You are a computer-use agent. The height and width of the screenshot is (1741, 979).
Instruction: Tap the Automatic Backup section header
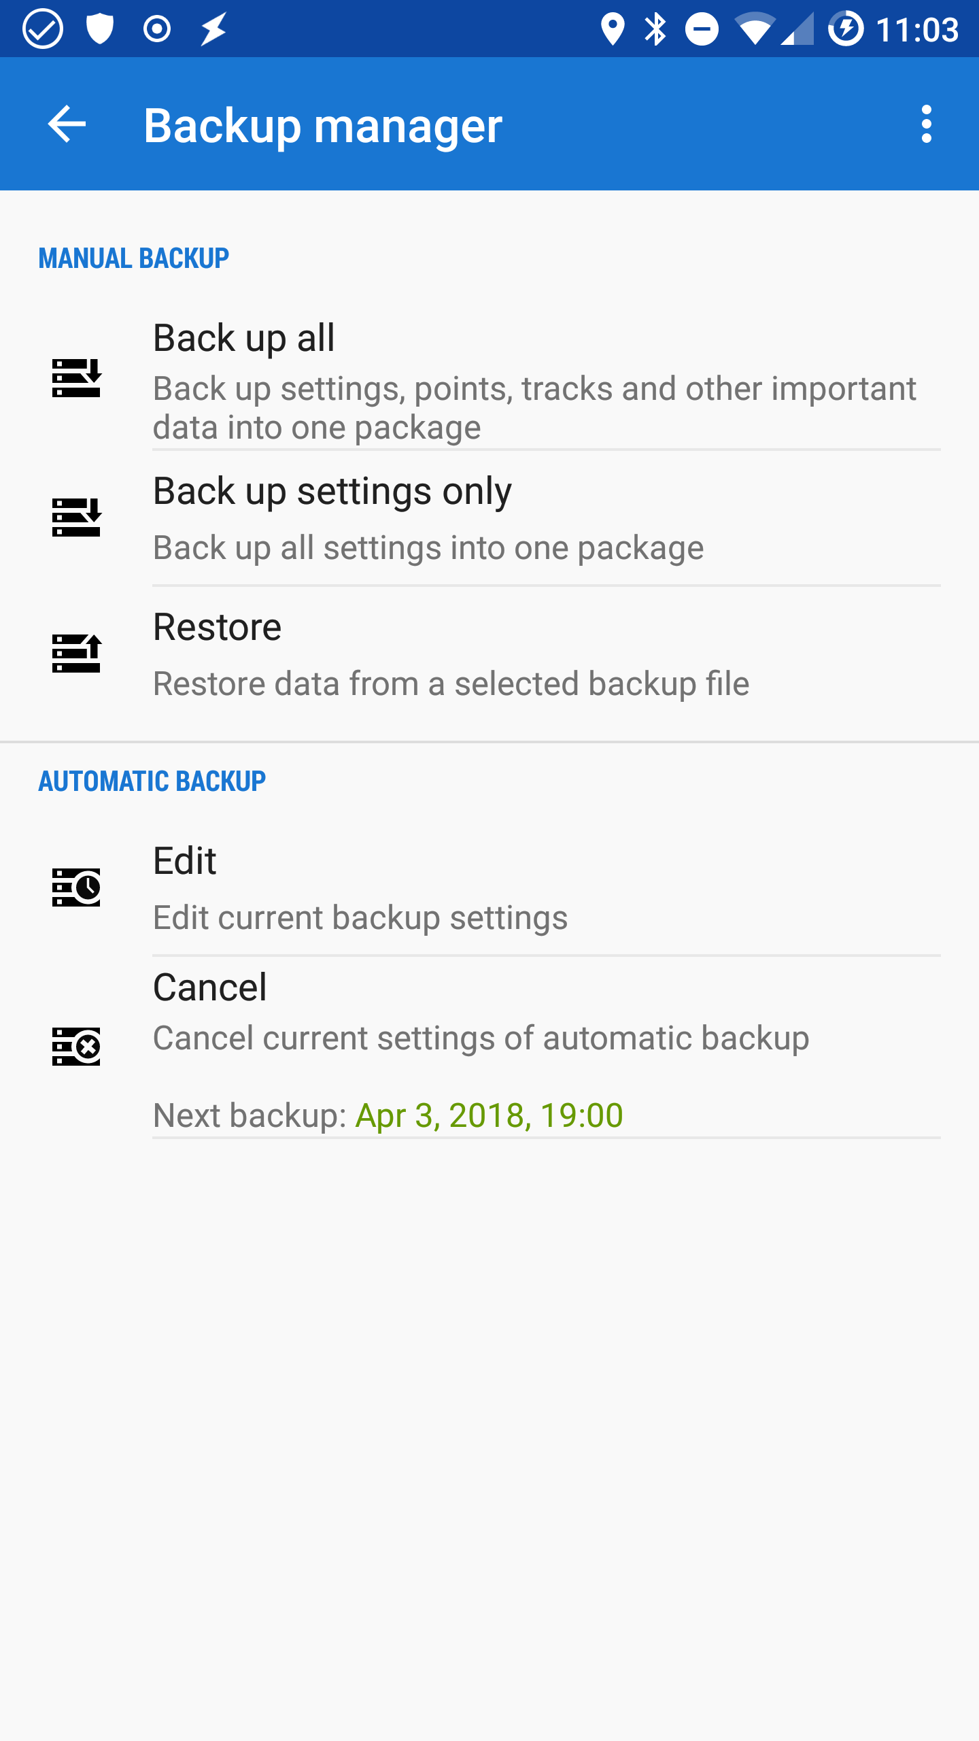[x=152, y=781]
